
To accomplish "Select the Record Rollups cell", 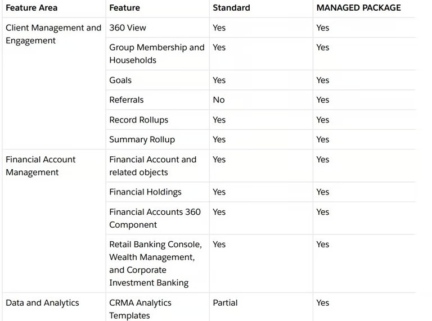I will click(138, 120).
